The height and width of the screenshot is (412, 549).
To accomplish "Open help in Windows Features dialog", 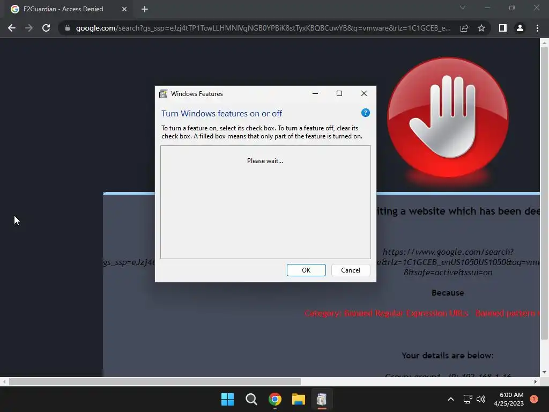I will [366, 113].
